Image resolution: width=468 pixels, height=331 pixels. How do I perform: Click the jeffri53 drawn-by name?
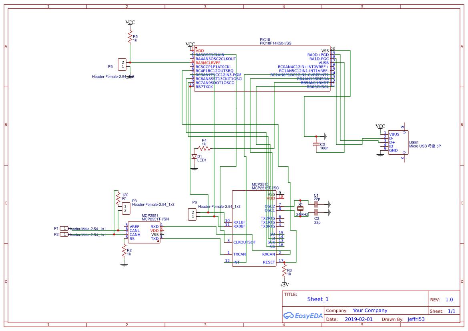[415, 319]
